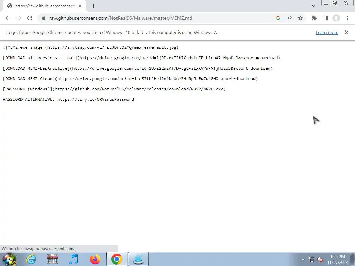Open the clock showing 4:25 PM
Image resolution: width=355 pixels, height=266 pixels.
337,259
